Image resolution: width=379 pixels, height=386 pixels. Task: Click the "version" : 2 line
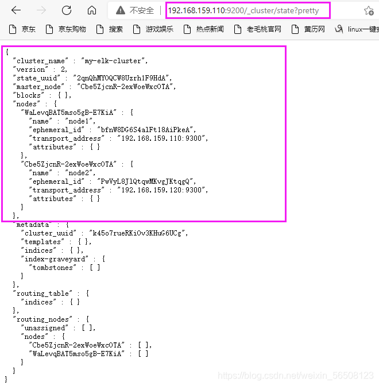[40, 70]
